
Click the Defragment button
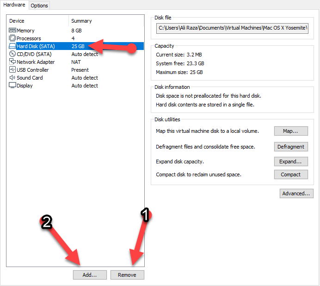[291, 147]
